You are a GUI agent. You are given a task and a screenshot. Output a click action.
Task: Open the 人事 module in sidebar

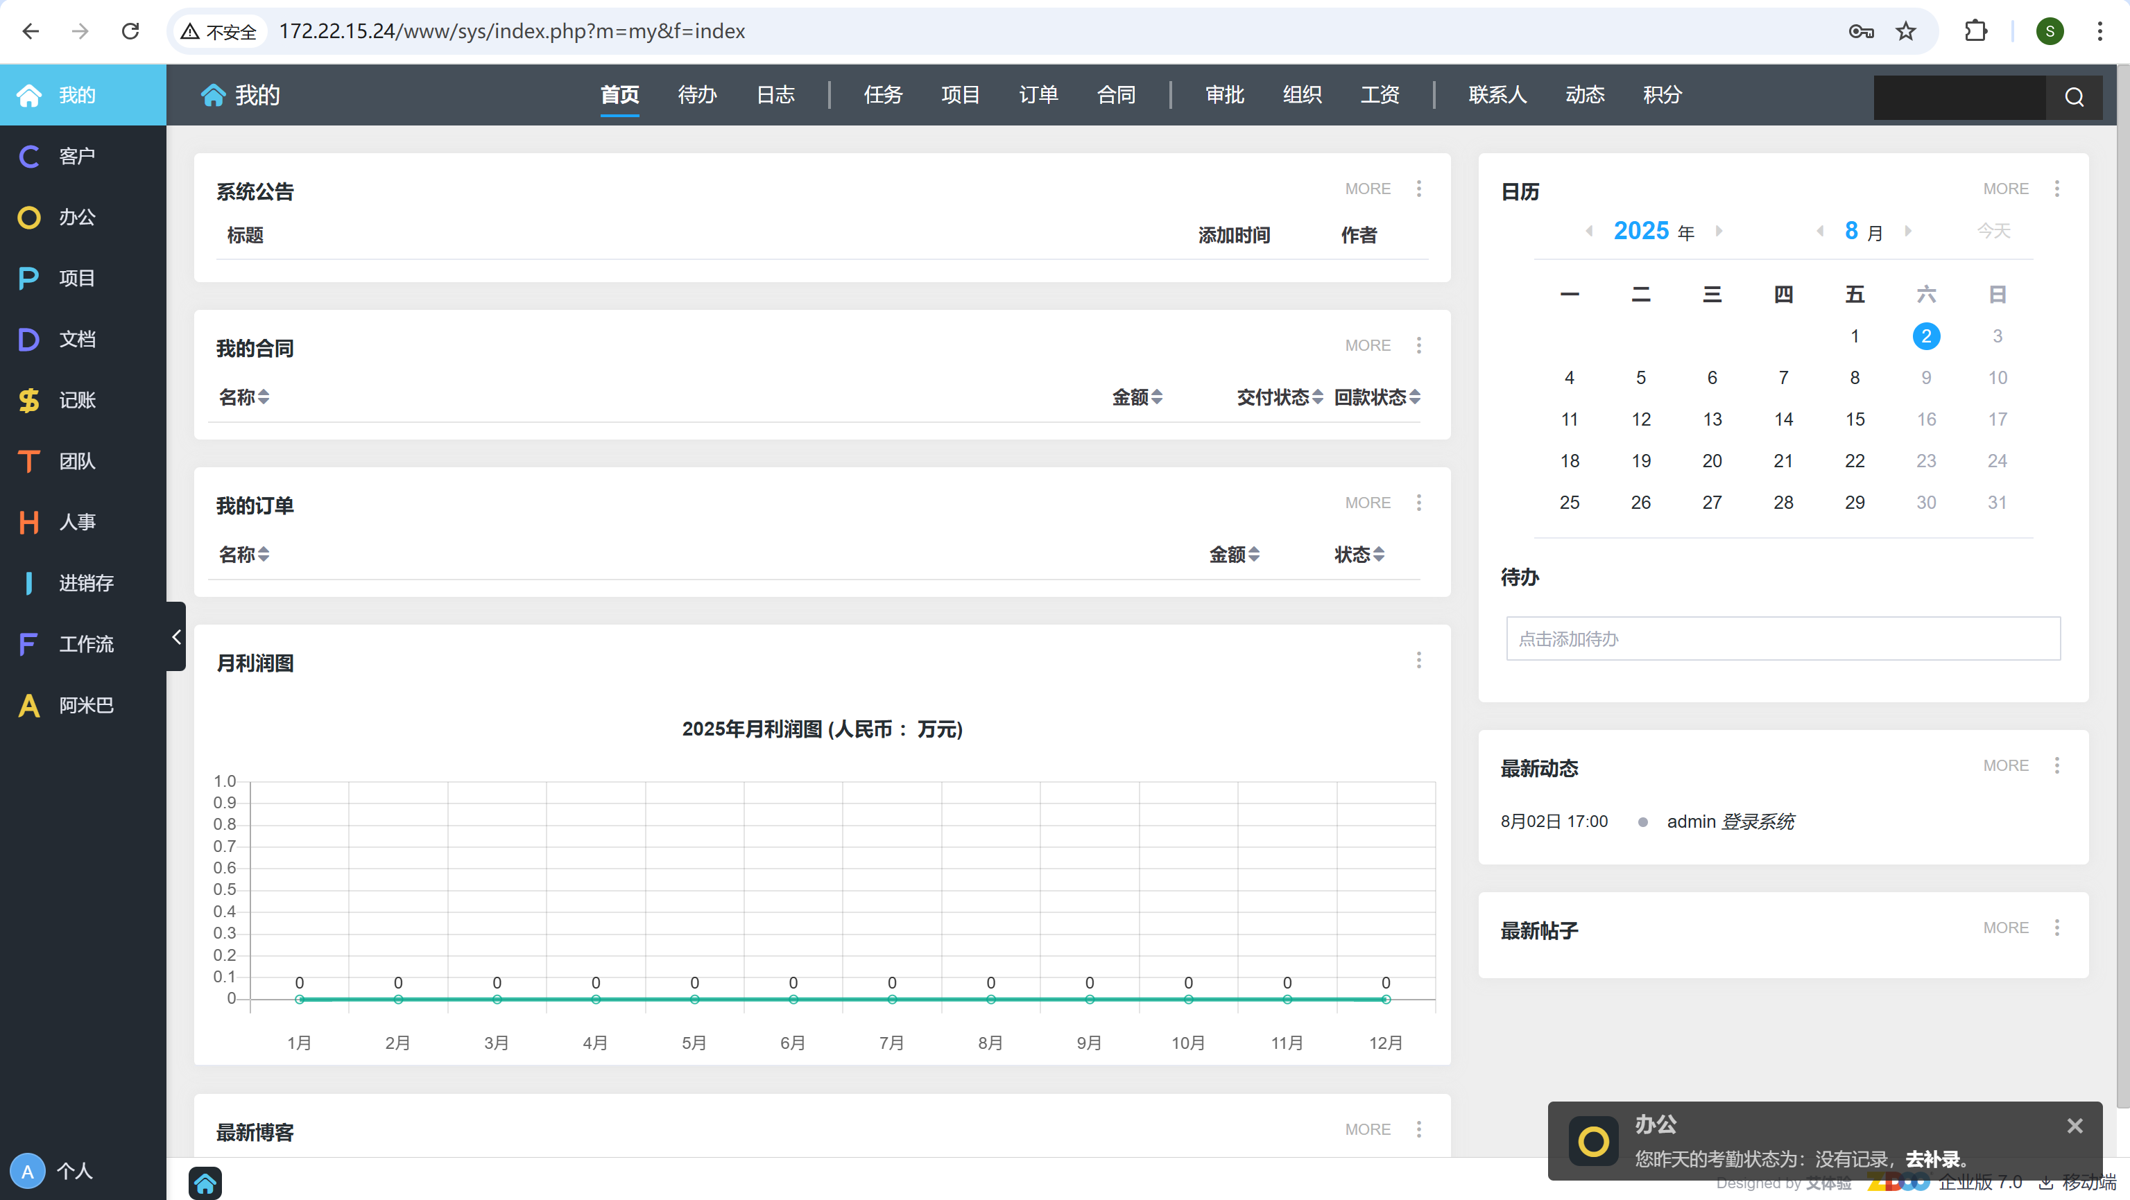point(83,522)
